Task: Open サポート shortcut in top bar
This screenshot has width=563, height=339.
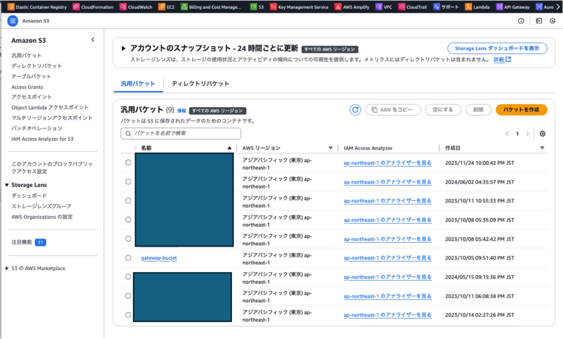Action: [x=445, y=7]
